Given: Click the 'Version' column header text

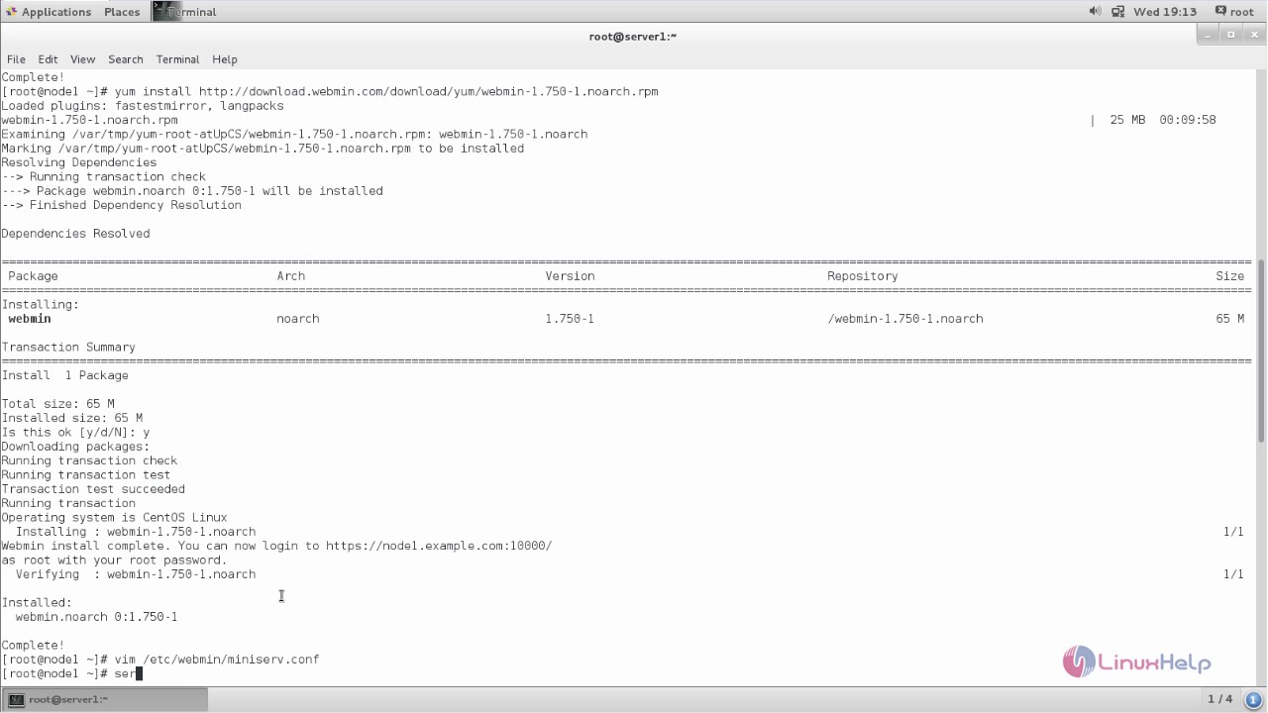Looking at the screenshot, I should click(570, 276).
